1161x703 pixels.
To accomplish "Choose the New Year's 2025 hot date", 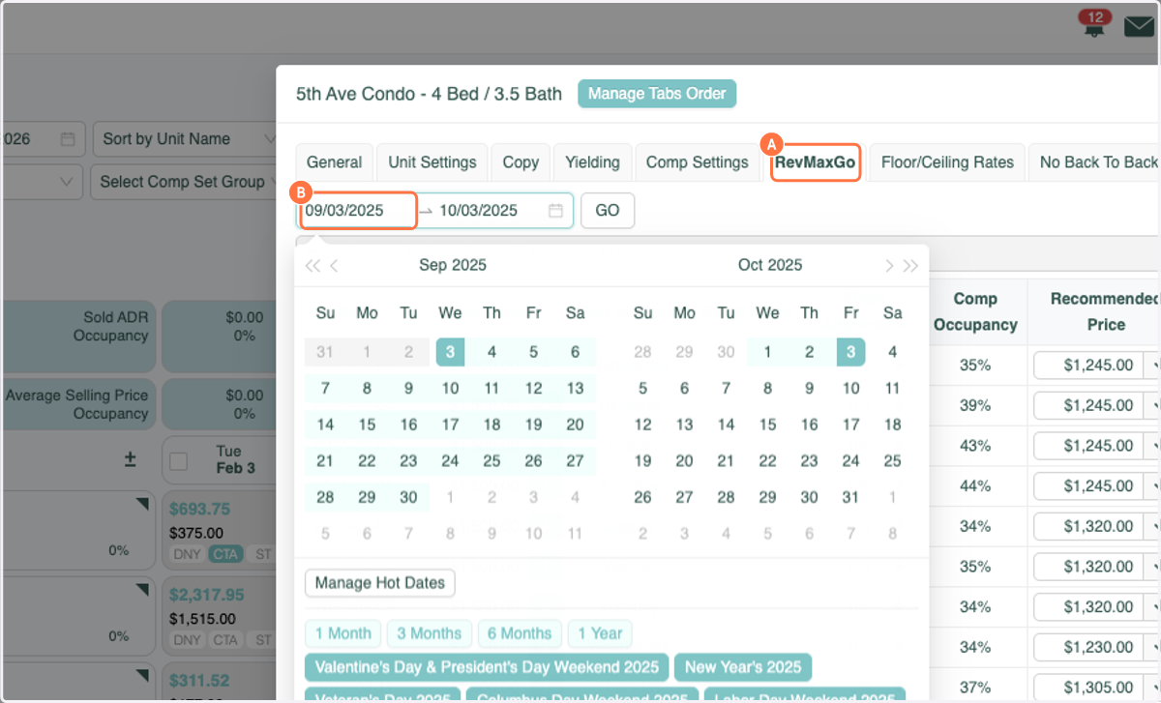I will (x=743, y=667).
